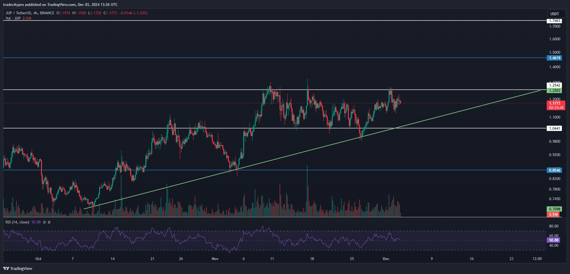Click the 0.9200 price scale value
570x274 pixels.
click(555, 155)
